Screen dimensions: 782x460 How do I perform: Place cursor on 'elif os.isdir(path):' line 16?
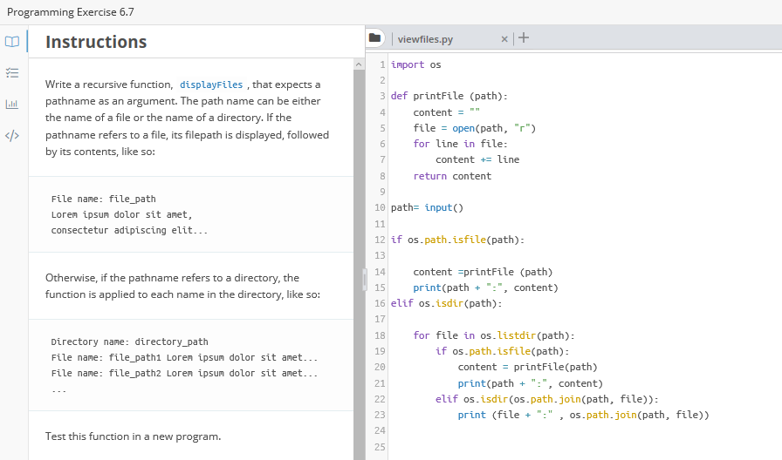(x=446, y=304)
